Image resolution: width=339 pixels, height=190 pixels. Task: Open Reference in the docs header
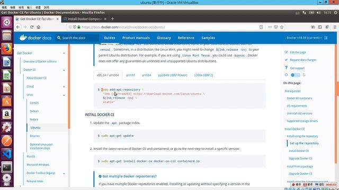(x=186, y=37)
